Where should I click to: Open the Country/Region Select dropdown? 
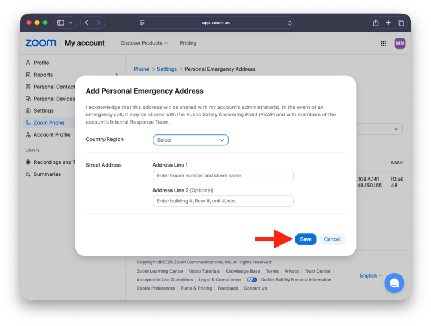[190, 140]
